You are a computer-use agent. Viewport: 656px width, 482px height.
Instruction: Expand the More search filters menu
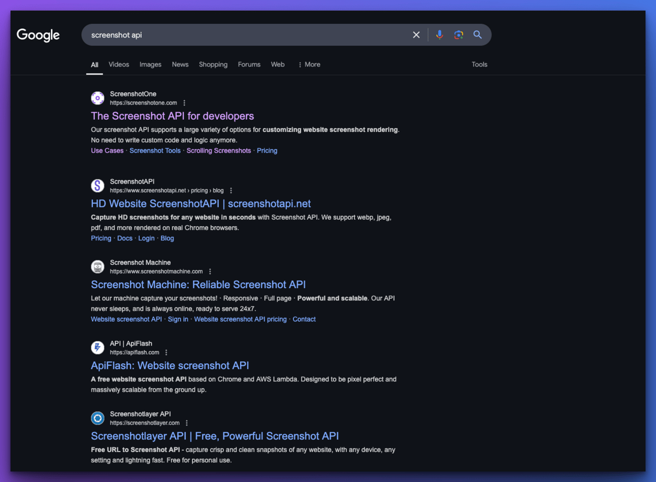309,64
